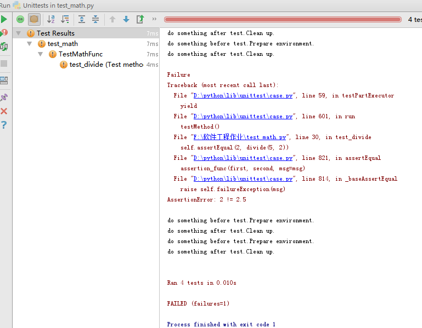Rerun failed tests icon in left sidebar

[4, 33]
